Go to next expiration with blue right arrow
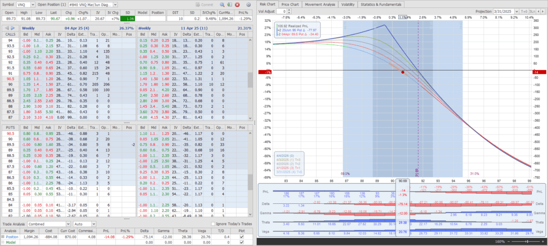The width and height of the screenshot is (548, 246). [13, 28]
